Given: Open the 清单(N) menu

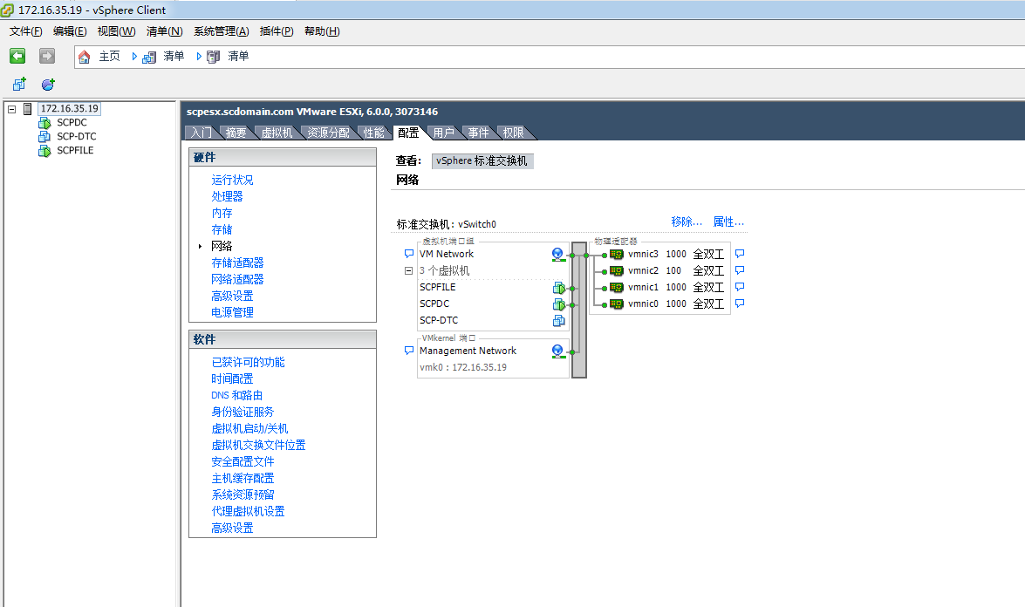Looking at the screenshot, I should (165, 31).
